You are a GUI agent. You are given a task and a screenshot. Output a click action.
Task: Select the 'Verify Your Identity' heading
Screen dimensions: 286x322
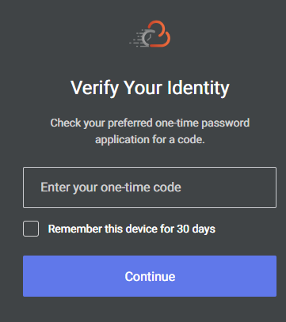coord(150,88)
